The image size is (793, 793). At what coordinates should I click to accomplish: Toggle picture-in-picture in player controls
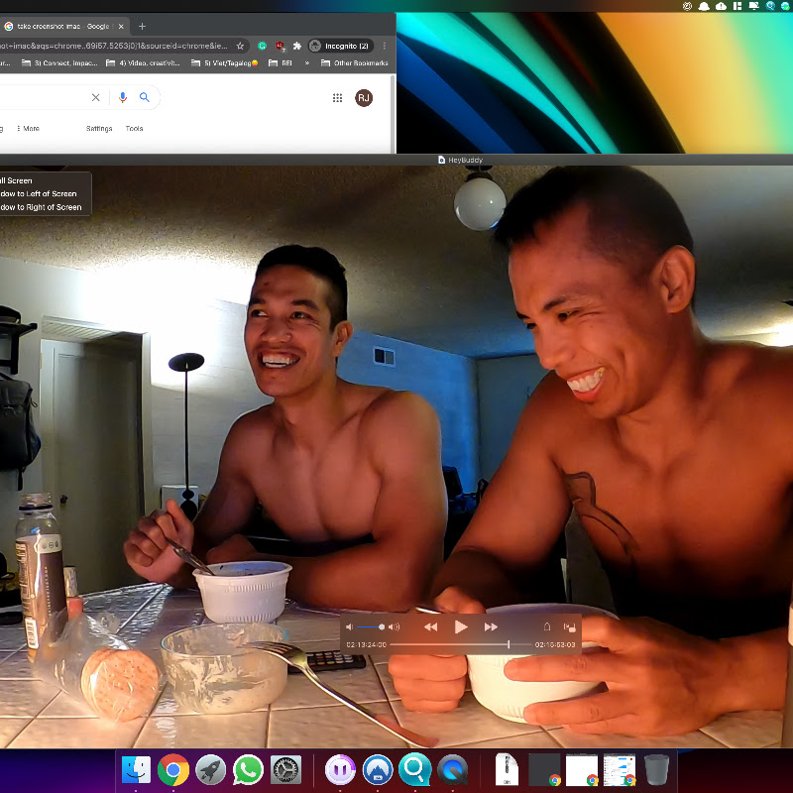point(569,627)
